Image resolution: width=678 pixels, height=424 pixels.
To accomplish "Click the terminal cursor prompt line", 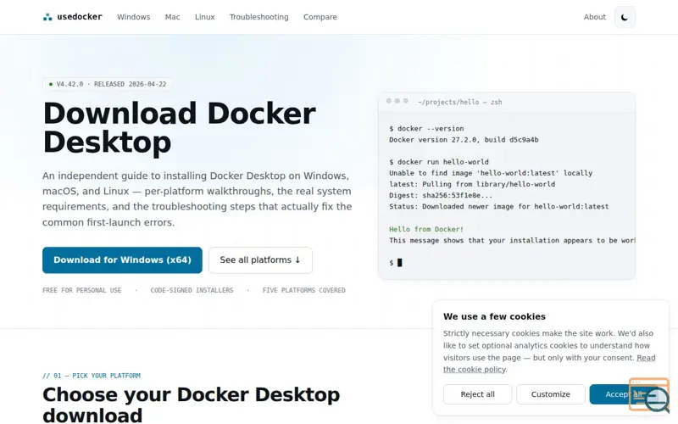I will tap(395, 263).
